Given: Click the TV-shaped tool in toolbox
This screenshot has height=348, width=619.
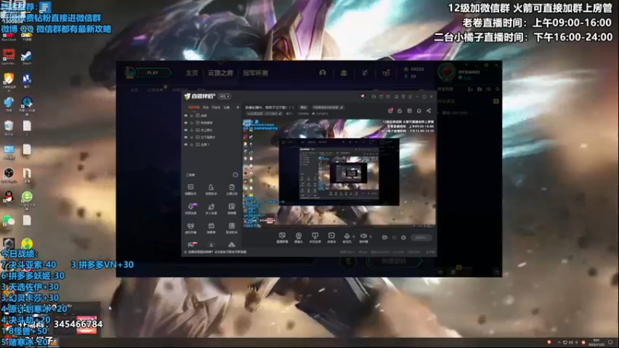Looking at the screenshot, I should click(x=211, y=227).
